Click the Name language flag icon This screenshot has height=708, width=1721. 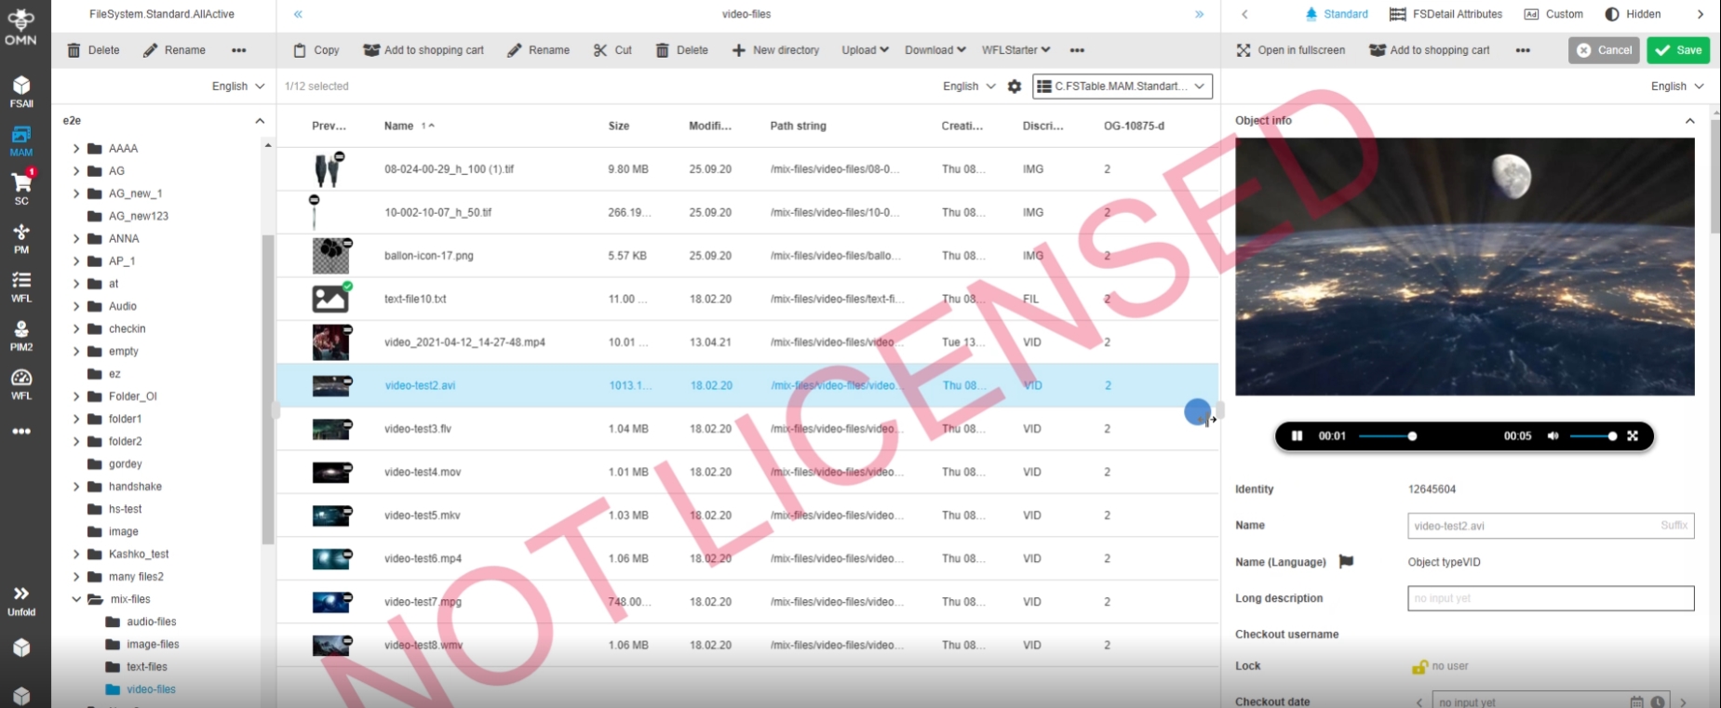pos(1346,562)
